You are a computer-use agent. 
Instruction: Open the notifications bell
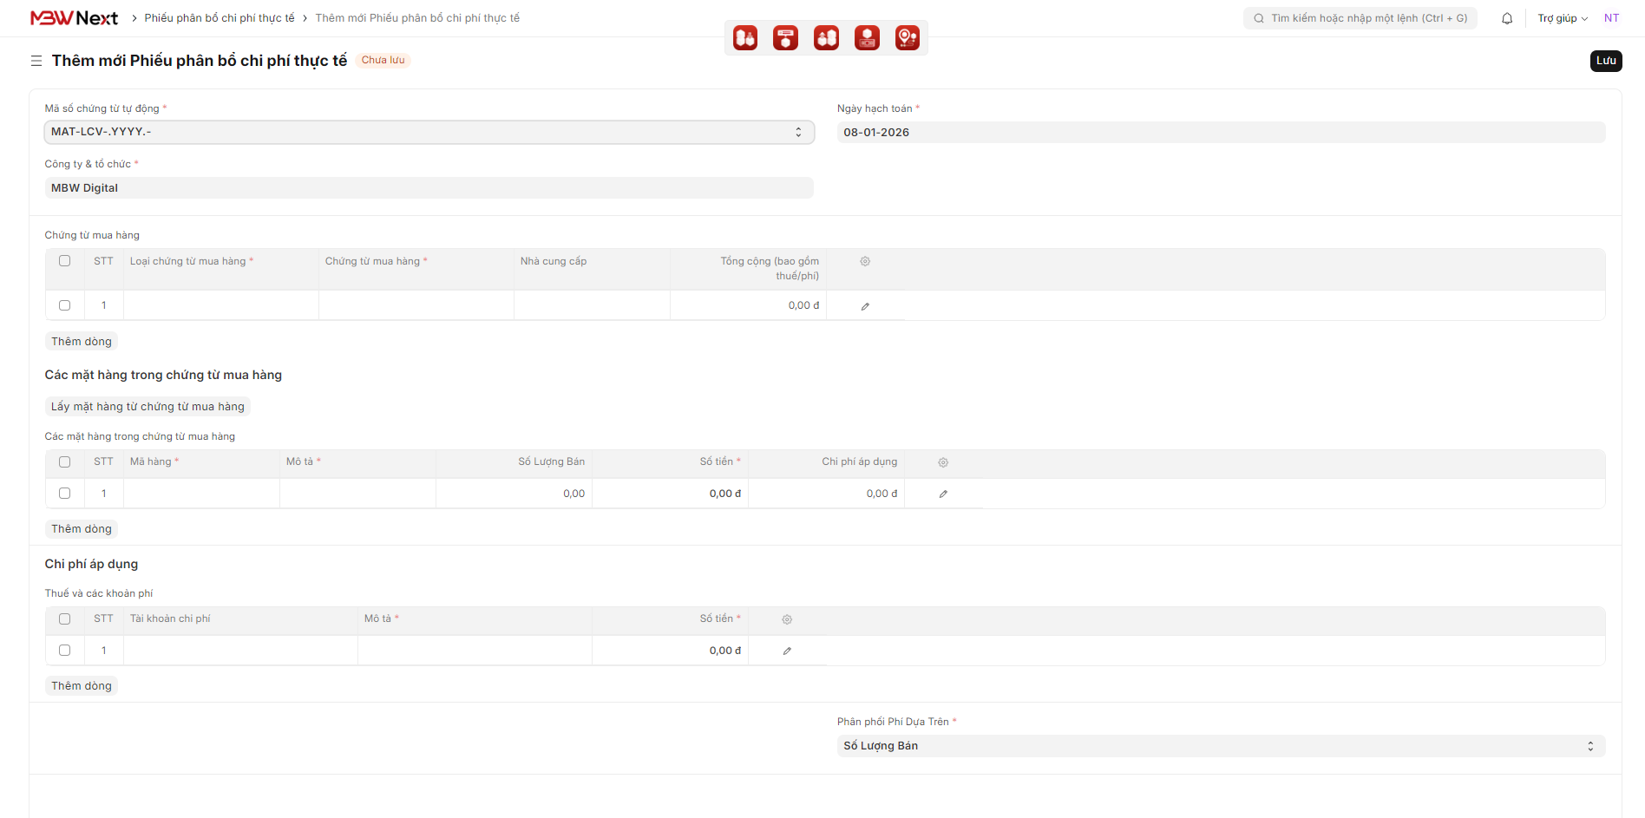pos(1507,18)
